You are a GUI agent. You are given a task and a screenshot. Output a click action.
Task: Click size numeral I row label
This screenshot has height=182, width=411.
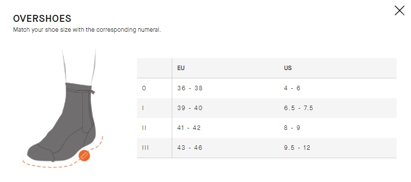pyautogui.click(x=143, y=108)
